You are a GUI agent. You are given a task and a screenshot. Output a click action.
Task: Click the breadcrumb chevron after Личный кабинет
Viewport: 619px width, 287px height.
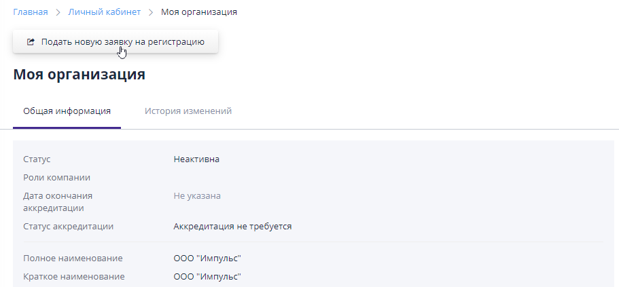(151, 12)
